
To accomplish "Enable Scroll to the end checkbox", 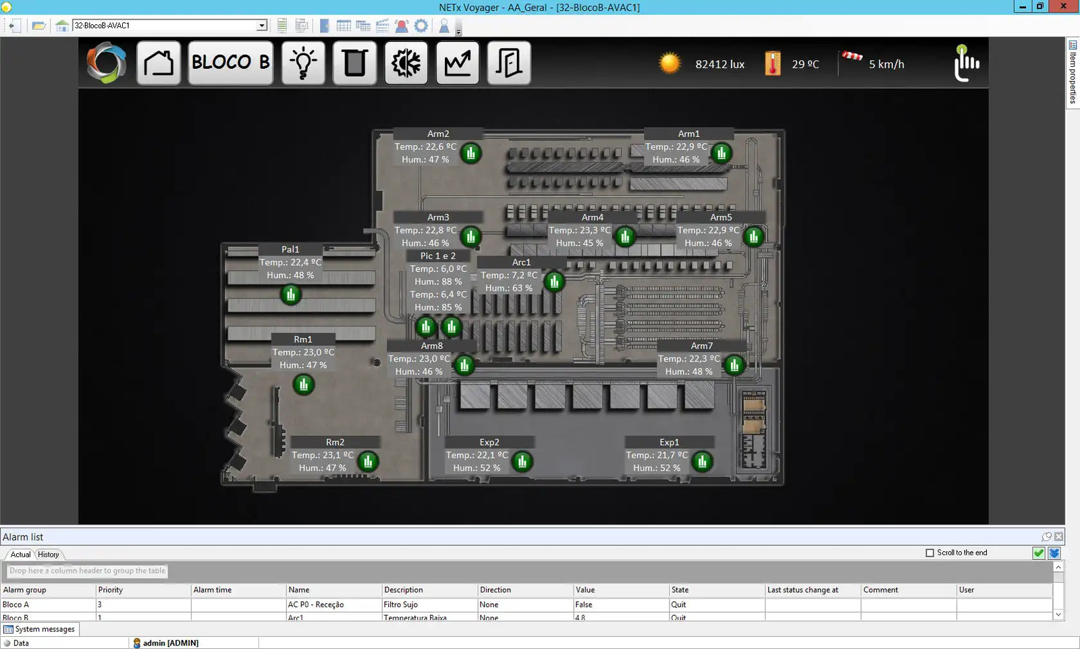I will click(x=930, y=553).
